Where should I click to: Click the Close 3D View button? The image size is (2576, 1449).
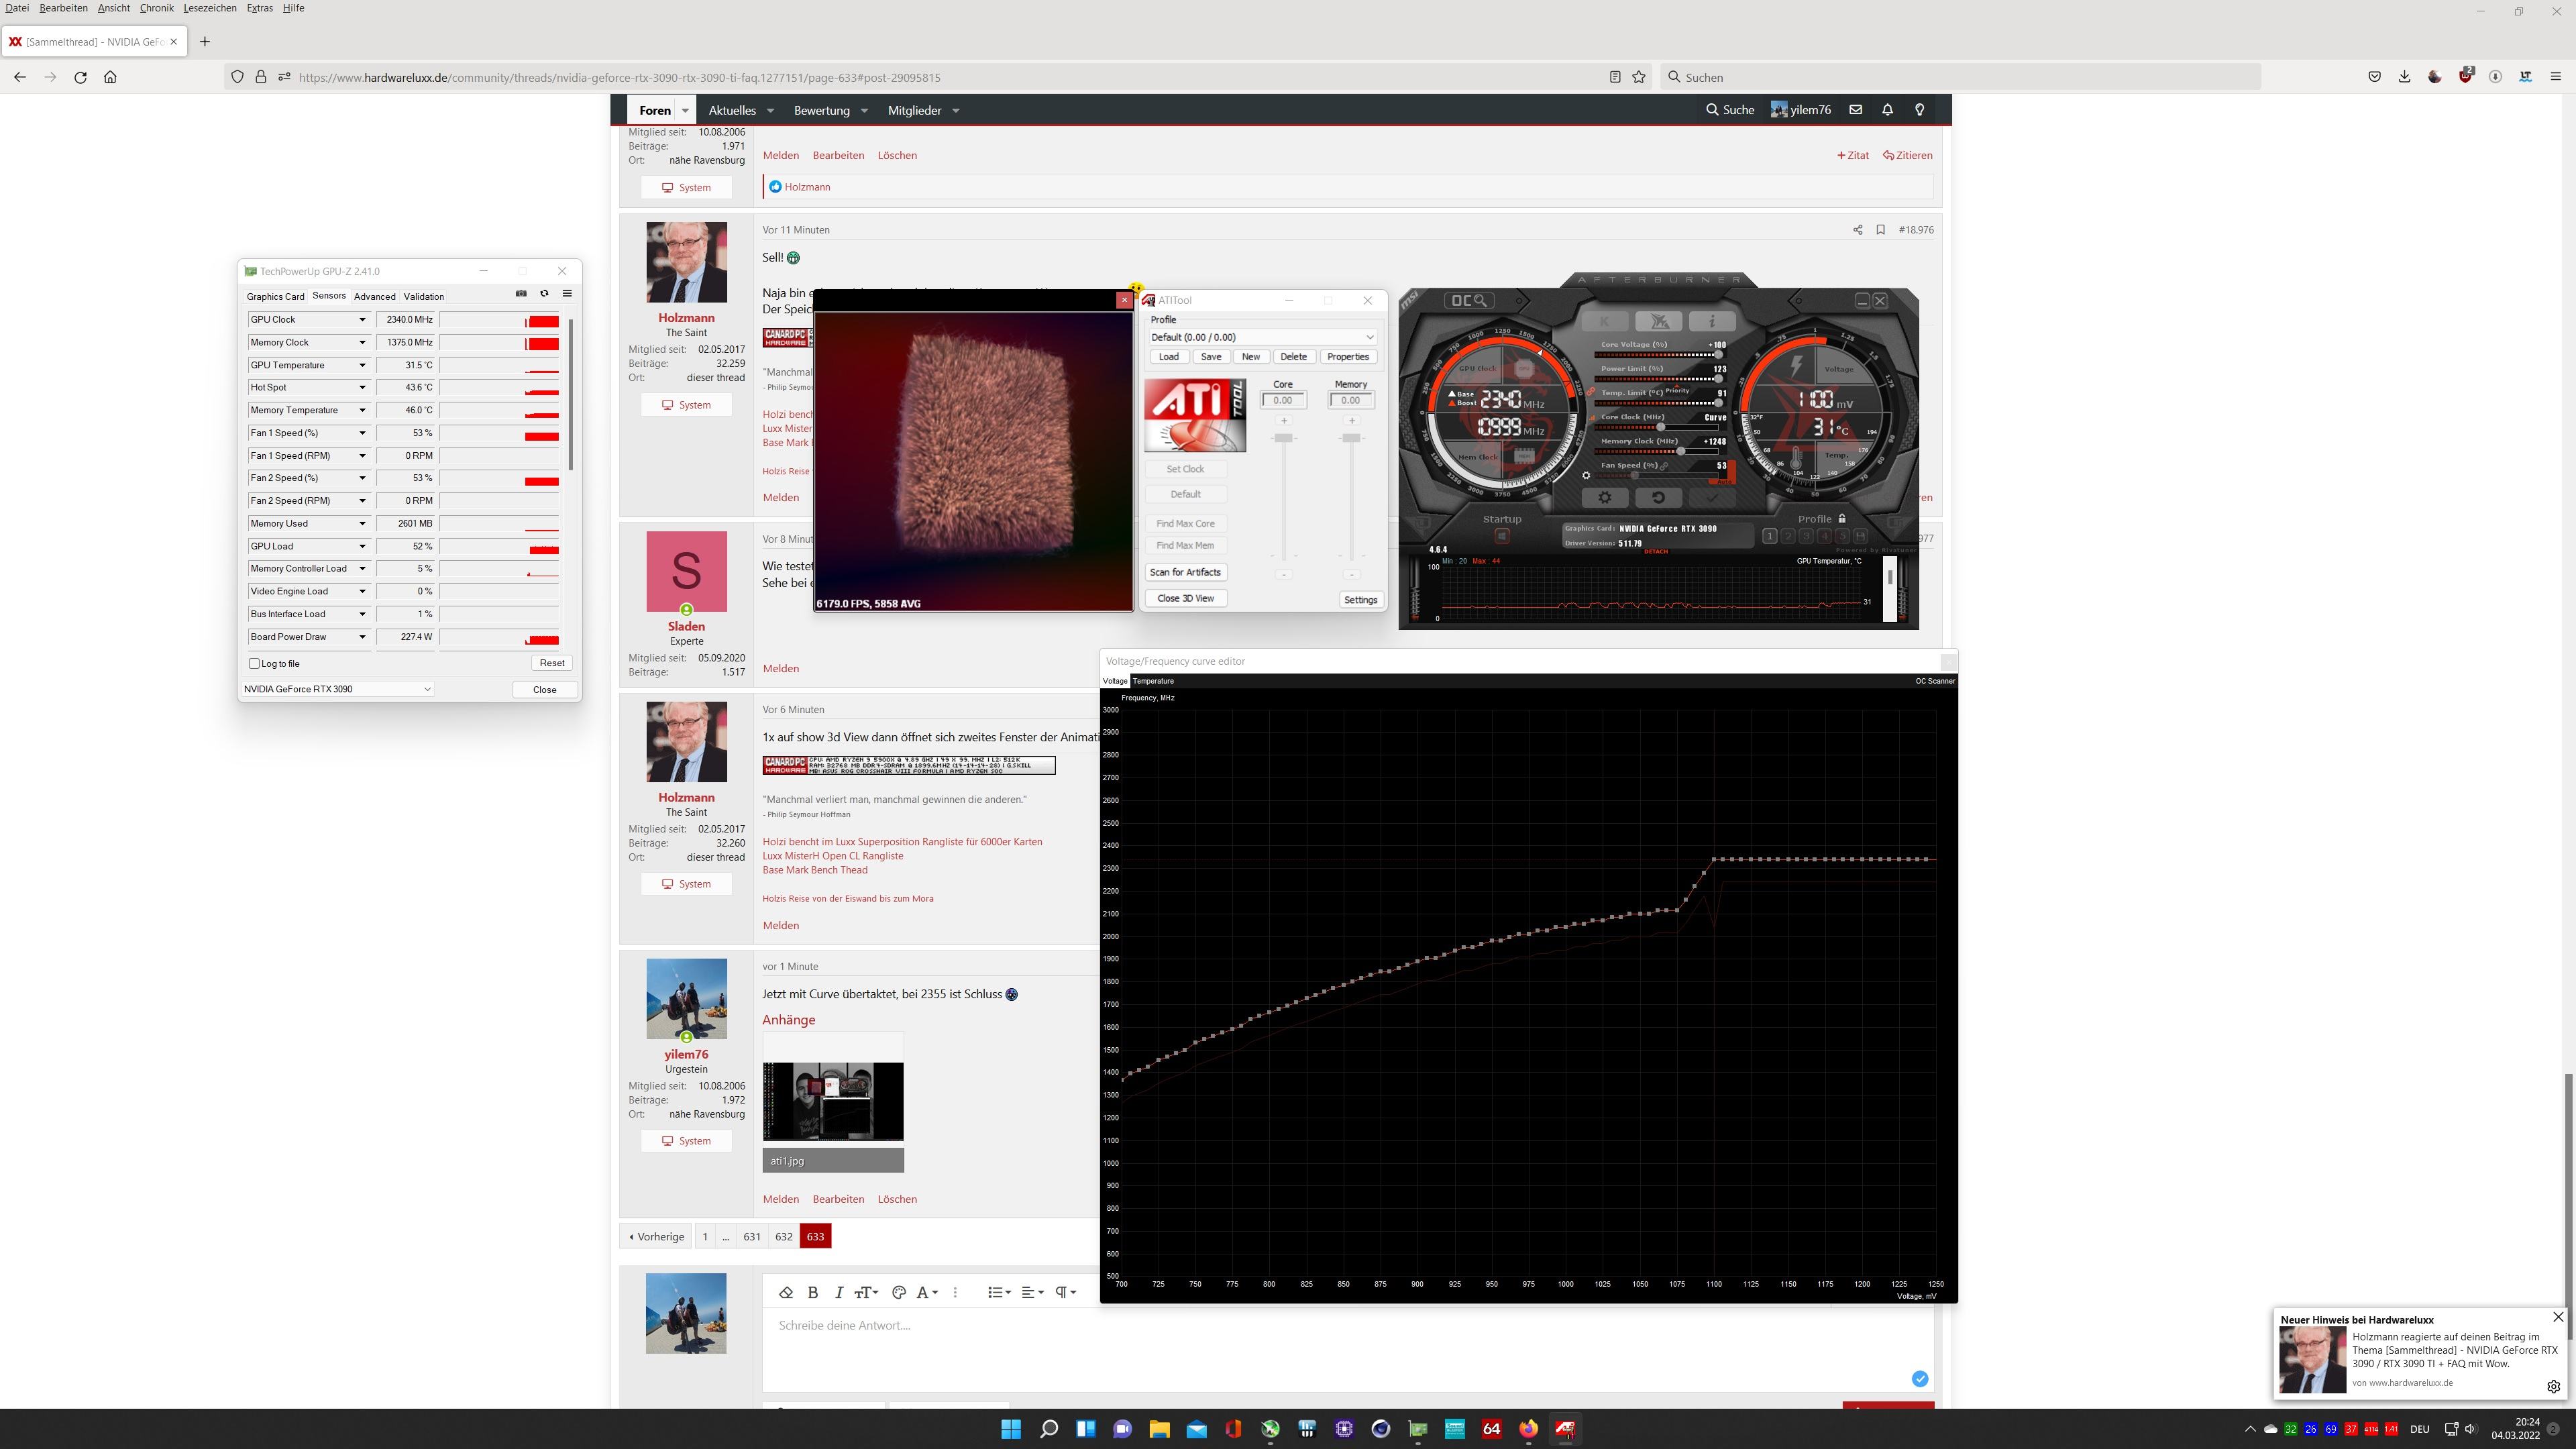[1185, 598]
